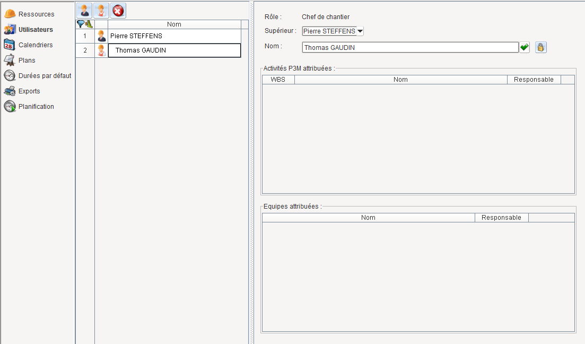Go to the Planification section
585x344 pixels.
coord(36,107)
